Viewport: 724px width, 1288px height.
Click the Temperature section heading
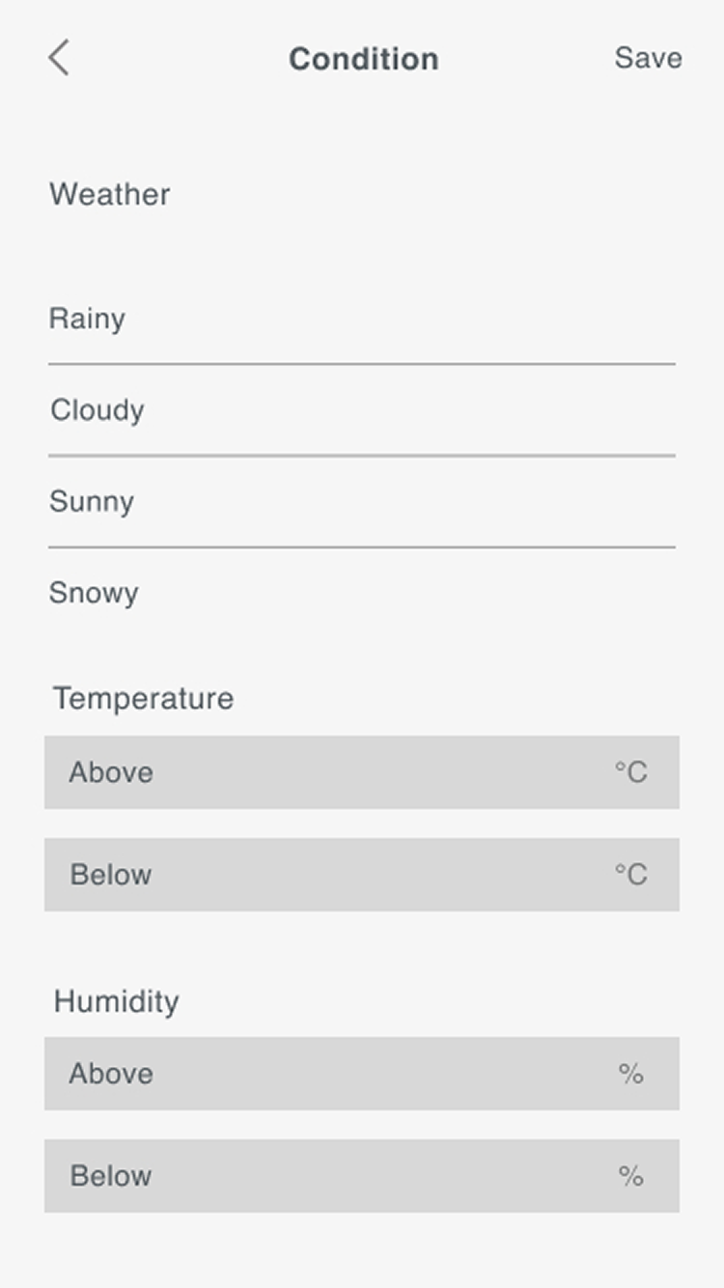click(144, 698)
